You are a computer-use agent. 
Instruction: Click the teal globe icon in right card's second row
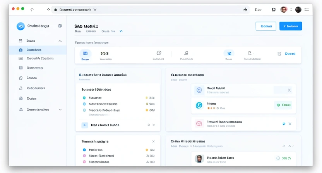point(199,105)
